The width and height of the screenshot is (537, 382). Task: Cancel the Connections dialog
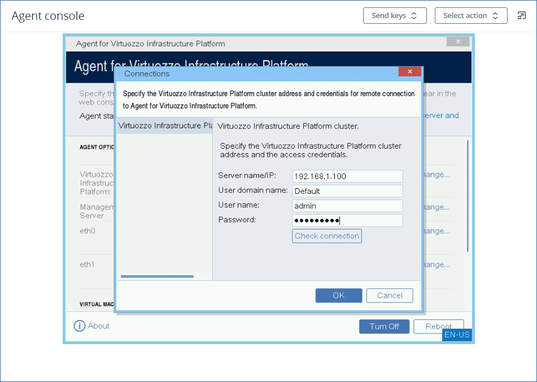389,296
